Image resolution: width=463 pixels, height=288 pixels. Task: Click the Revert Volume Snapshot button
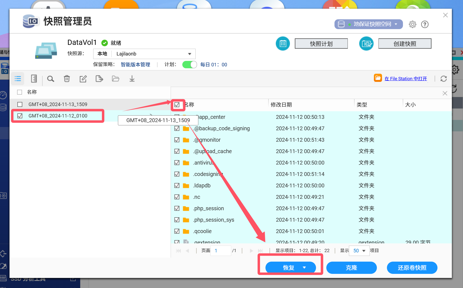point(412,268)
